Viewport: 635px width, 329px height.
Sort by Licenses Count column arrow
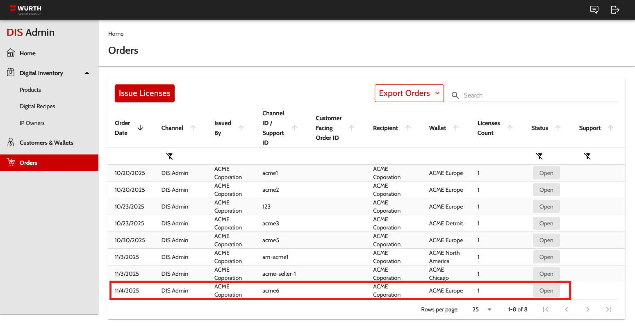point(510,128)
